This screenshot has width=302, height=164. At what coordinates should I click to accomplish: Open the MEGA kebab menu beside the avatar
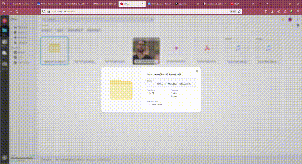click(297, 19)
